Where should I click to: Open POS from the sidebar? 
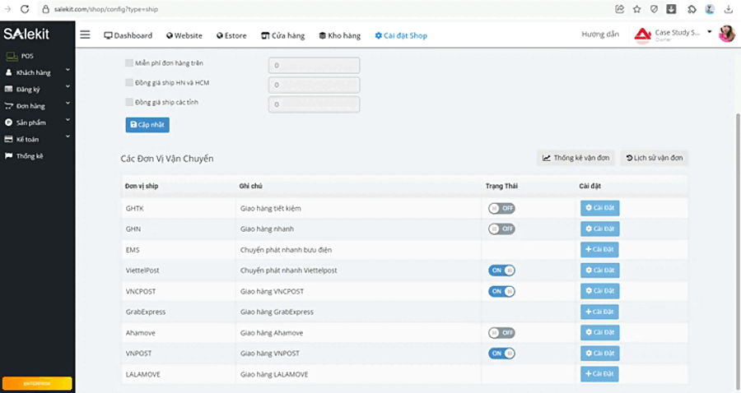pos(27,56)
